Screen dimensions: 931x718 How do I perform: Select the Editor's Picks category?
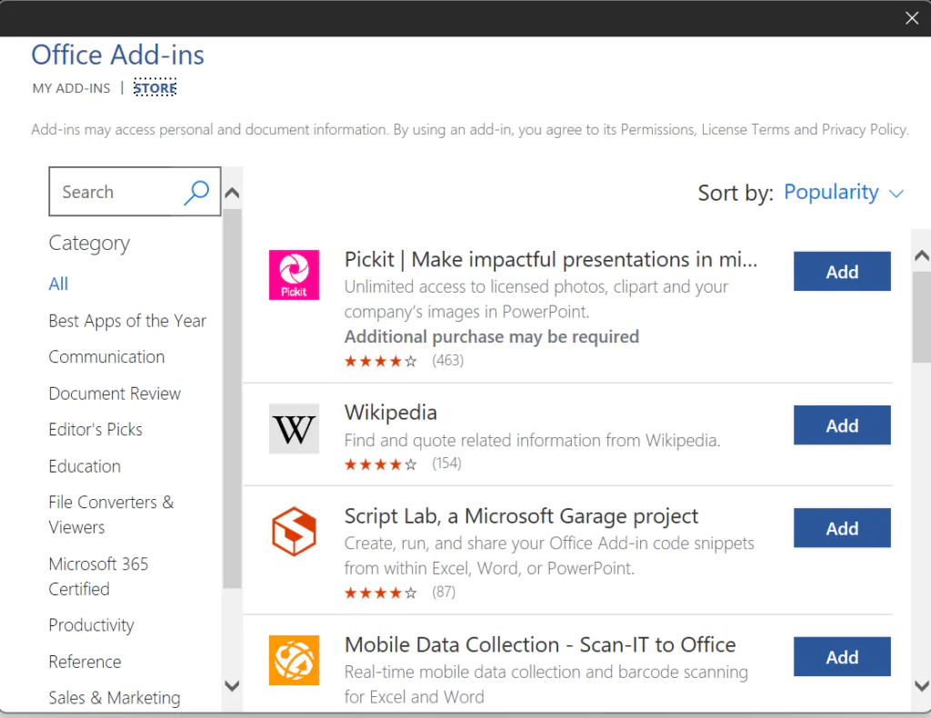pos(95,429)
